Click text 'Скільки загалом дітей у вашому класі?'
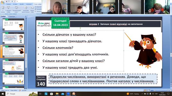This screenshot has width=172, height=96. click(x=73, y=61)
